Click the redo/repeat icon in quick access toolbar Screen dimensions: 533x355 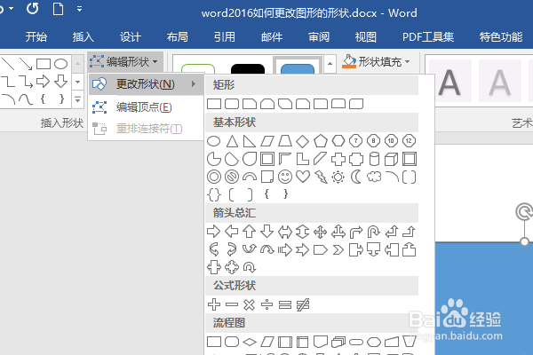pos(33,9)
